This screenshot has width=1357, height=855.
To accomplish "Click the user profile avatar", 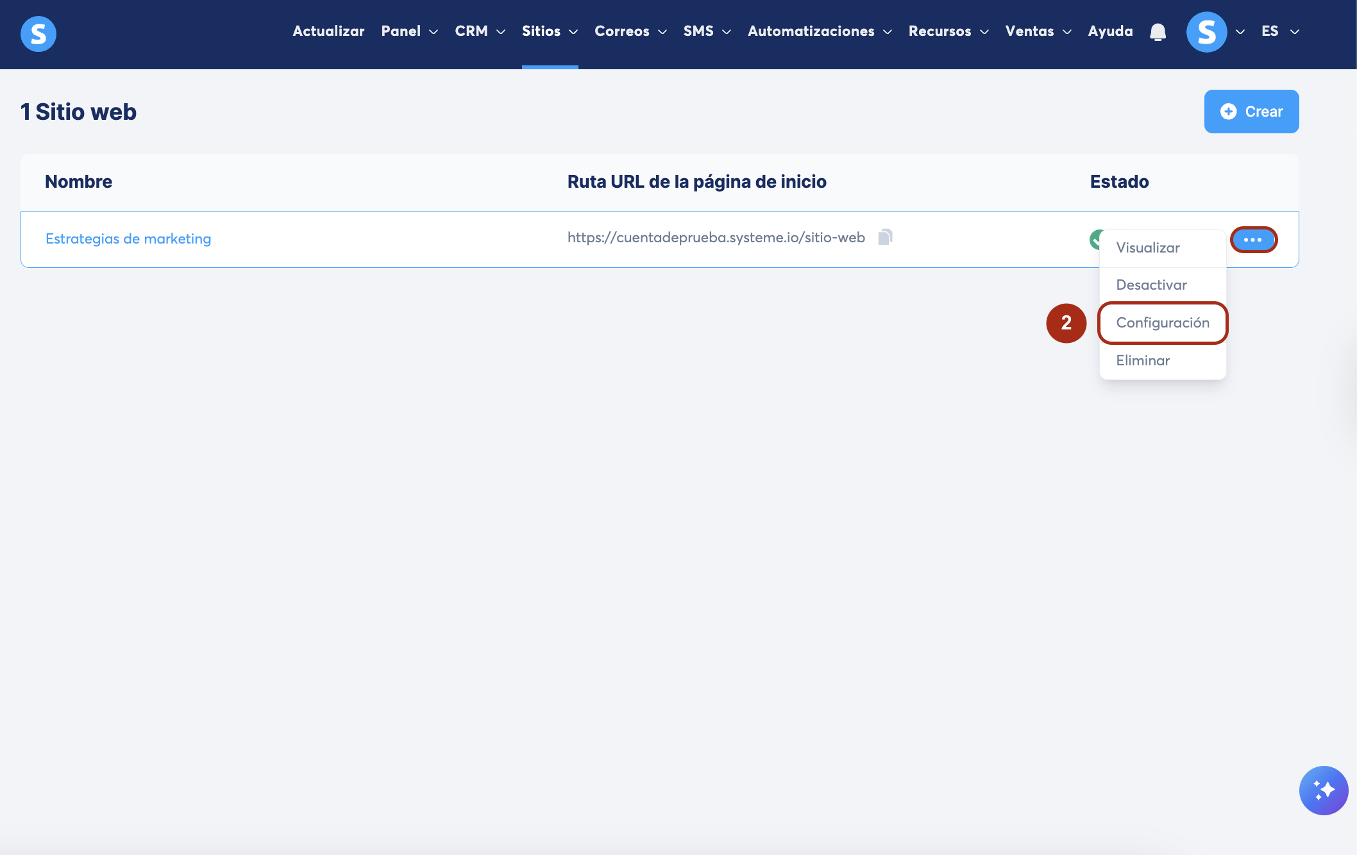I will [x=1206, y=32].
